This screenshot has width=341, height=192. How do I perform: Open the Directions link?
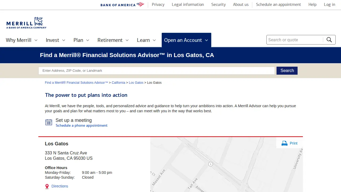(x=60, y=186)
